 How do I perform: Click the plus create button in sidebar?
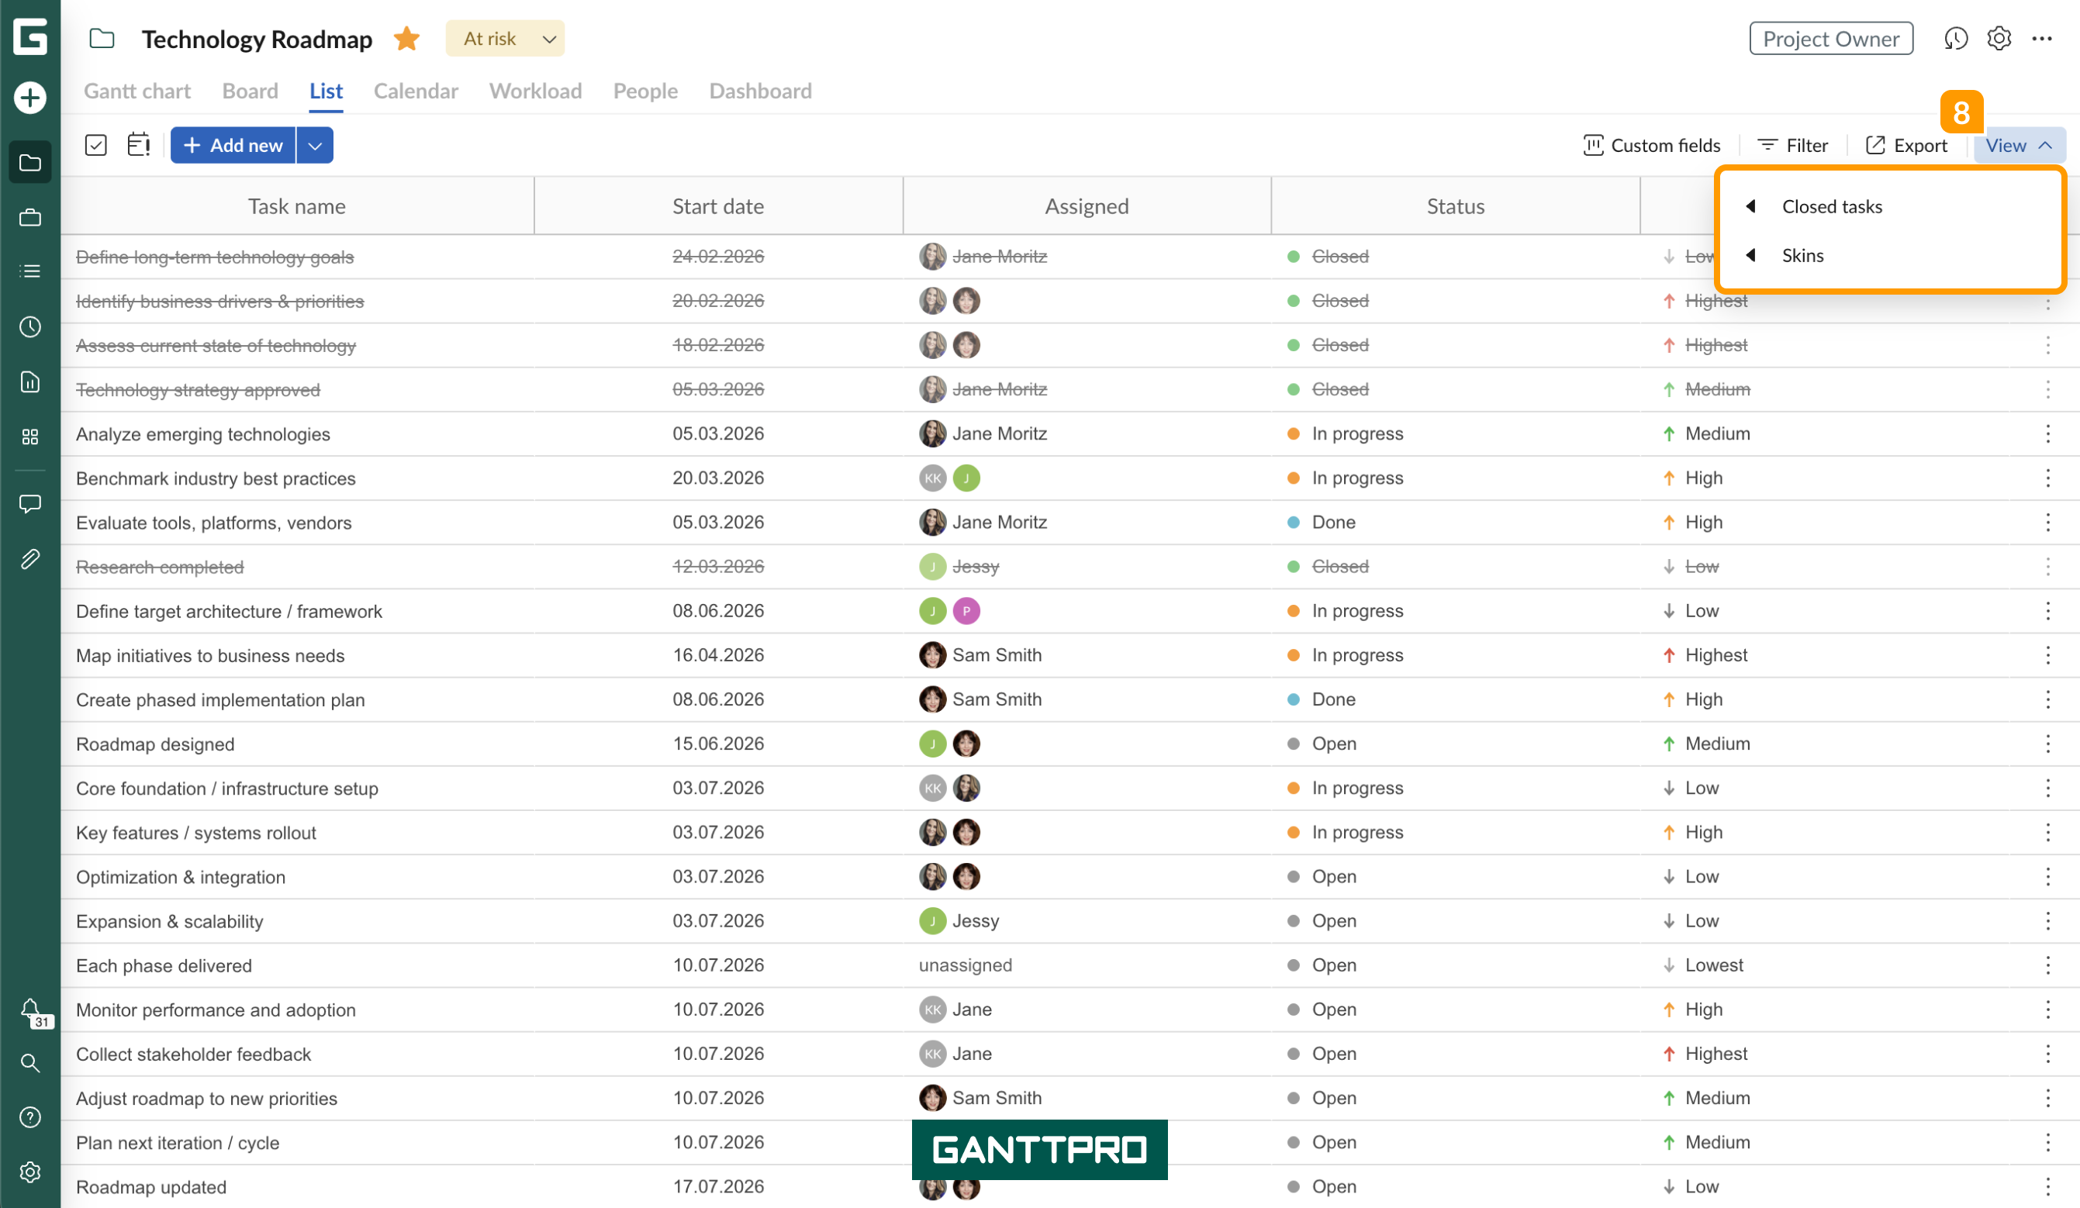(30, 98)
